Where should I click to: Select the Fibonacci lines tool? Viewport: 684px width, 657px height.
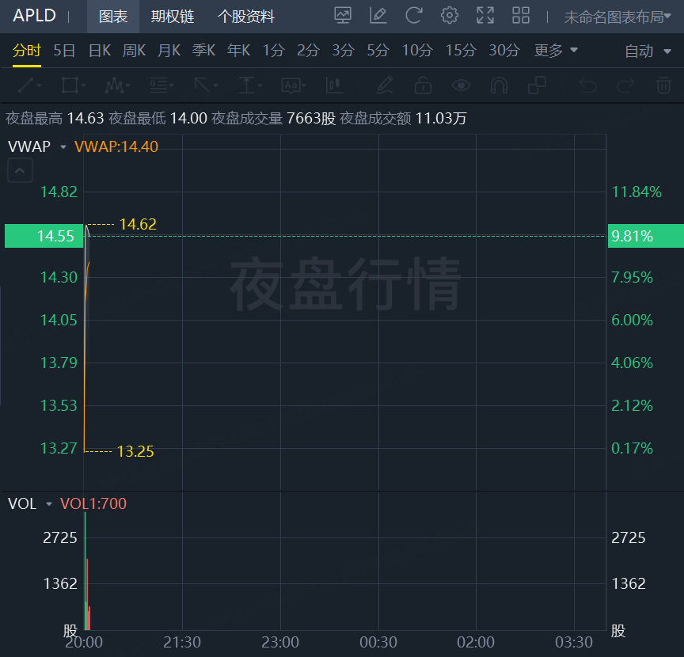click(x=161, y=85)
